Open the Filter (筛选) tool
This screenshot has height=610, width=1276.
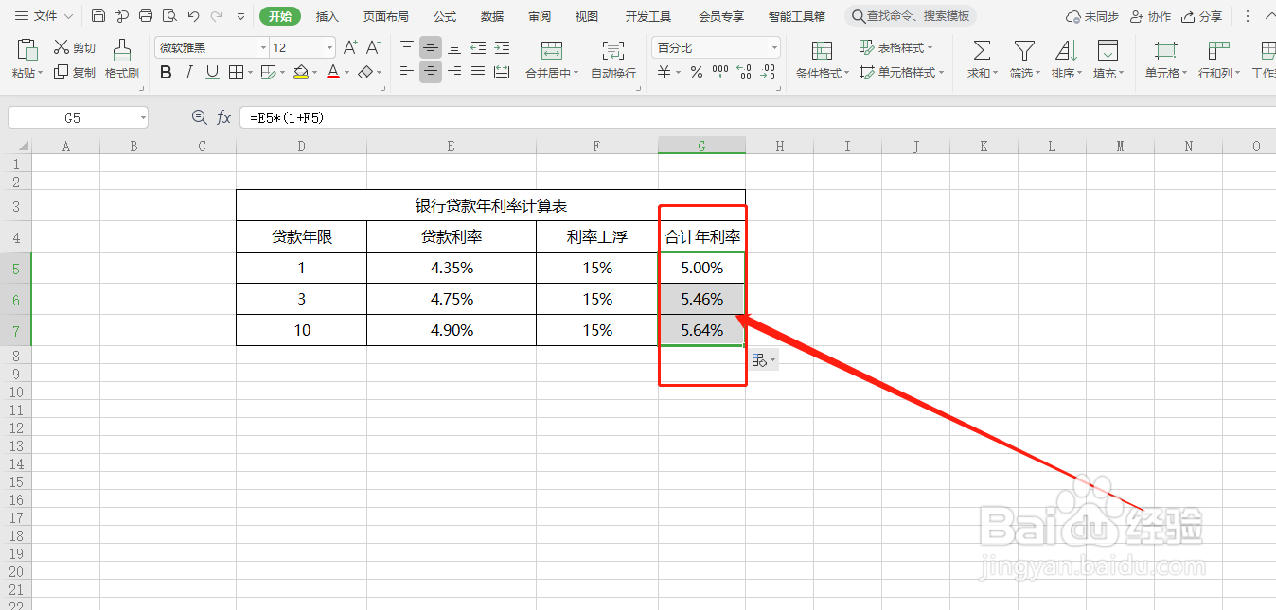click(1023, 59)
